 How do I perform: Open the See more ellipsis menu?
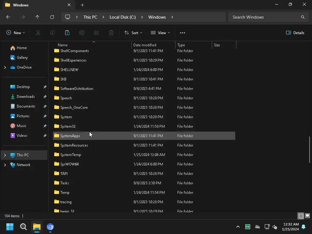point(183,33)
